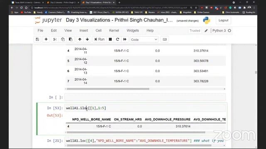Click the wellA1.iloc code cell
The width and height of the screenshot is (266, 149).
coord(145,108)
